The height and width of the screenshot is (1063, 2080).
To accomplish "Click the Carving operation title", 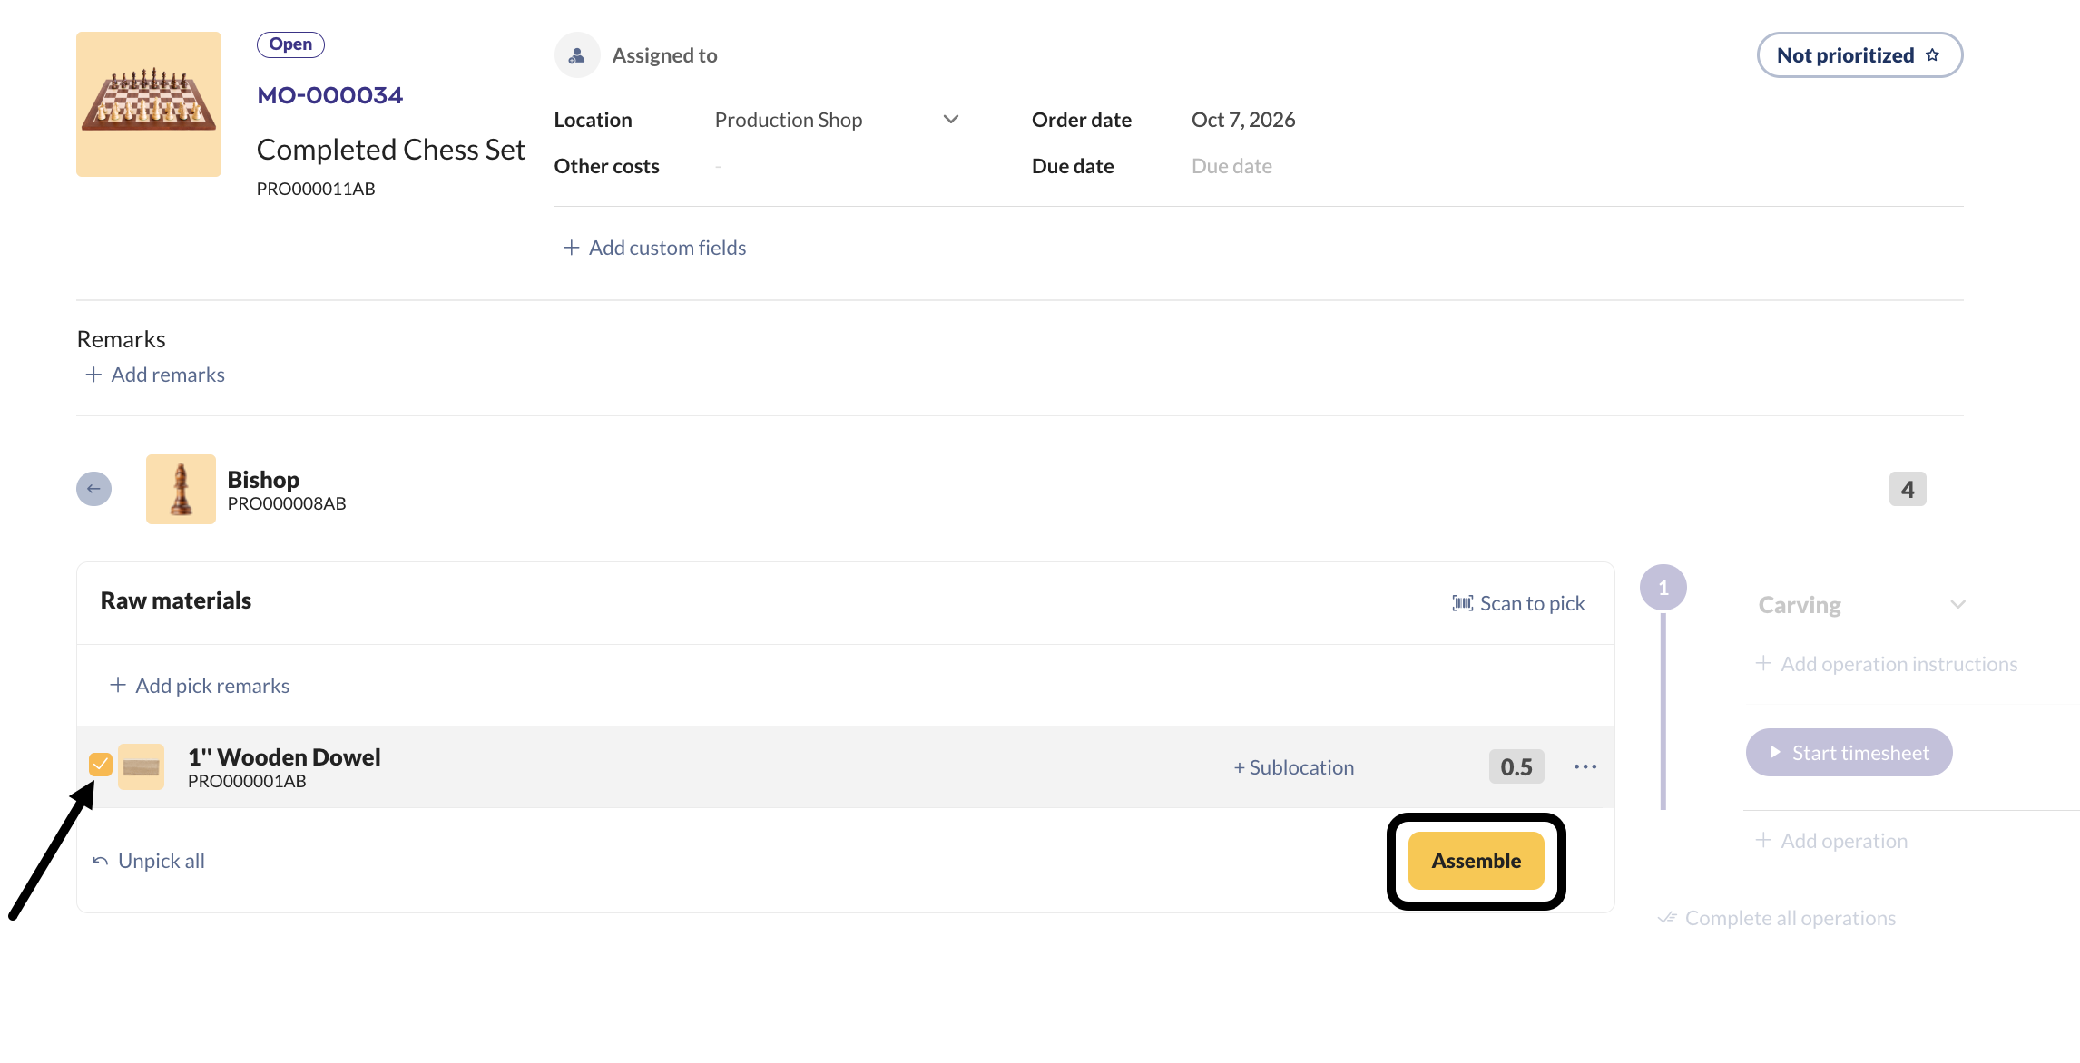I will [1800, 605].
